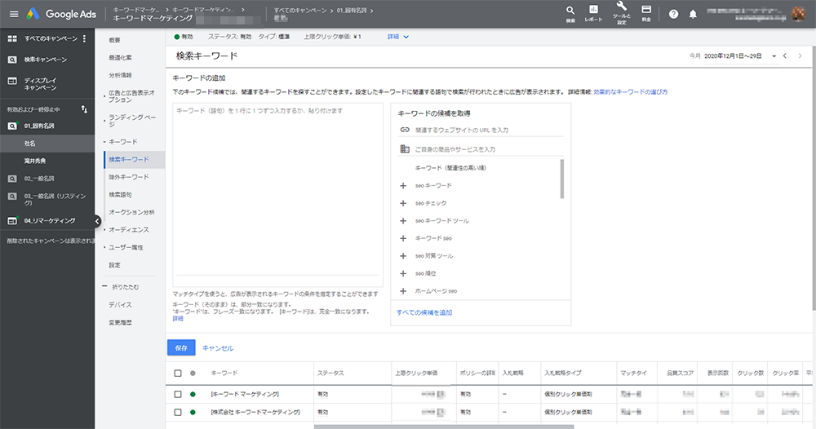
Task: Expand the ユーザー属性 section
Action: (x=123, y=247)
